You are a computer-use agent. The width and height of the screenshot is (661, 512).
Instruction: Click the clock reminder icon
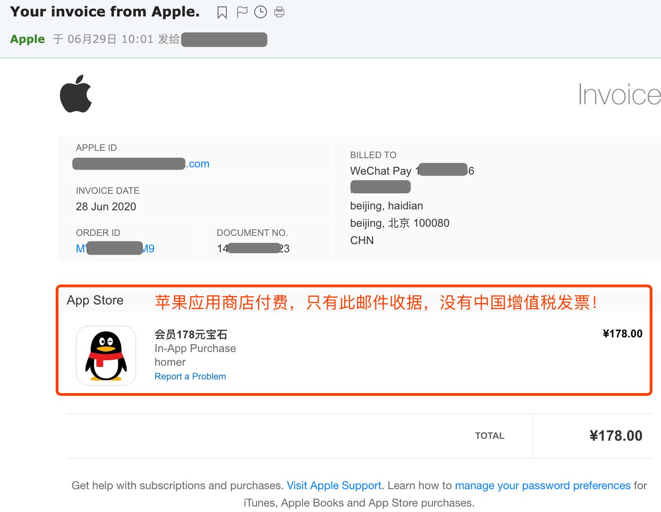pos(261,12)
